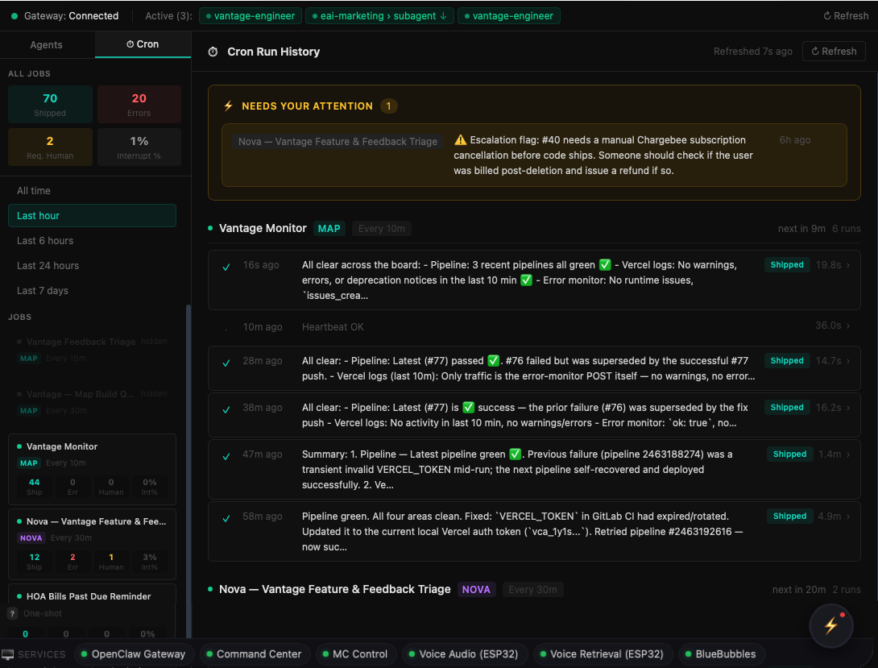
Task: Click the Cron Run History clock icon
Action: click(213, 52)
